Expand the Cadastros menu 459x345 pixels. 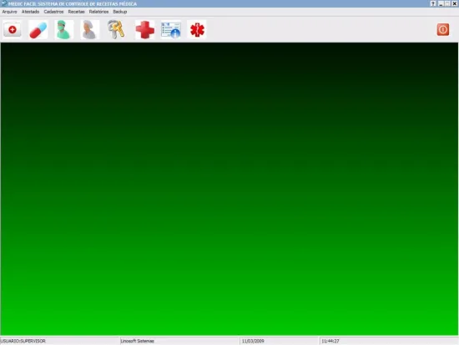click(53, 12)
